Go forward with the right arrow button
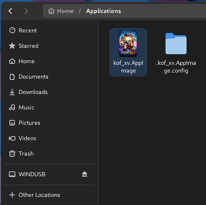206x205 pixels. click(26, 11)
